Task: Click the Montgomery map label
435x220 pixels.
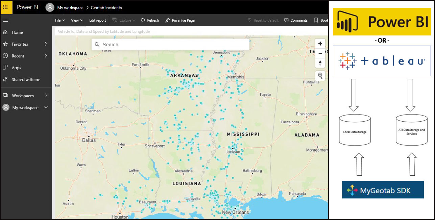Action: click(317, 150)
